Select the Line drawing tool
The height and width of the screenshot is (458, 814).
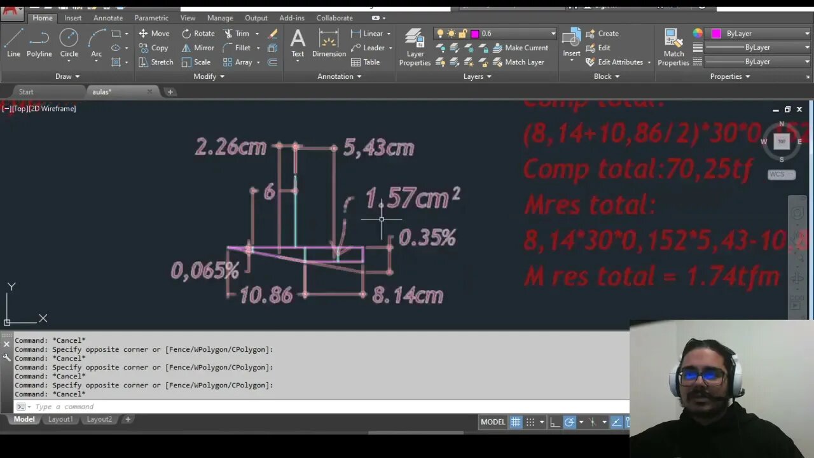13,43
